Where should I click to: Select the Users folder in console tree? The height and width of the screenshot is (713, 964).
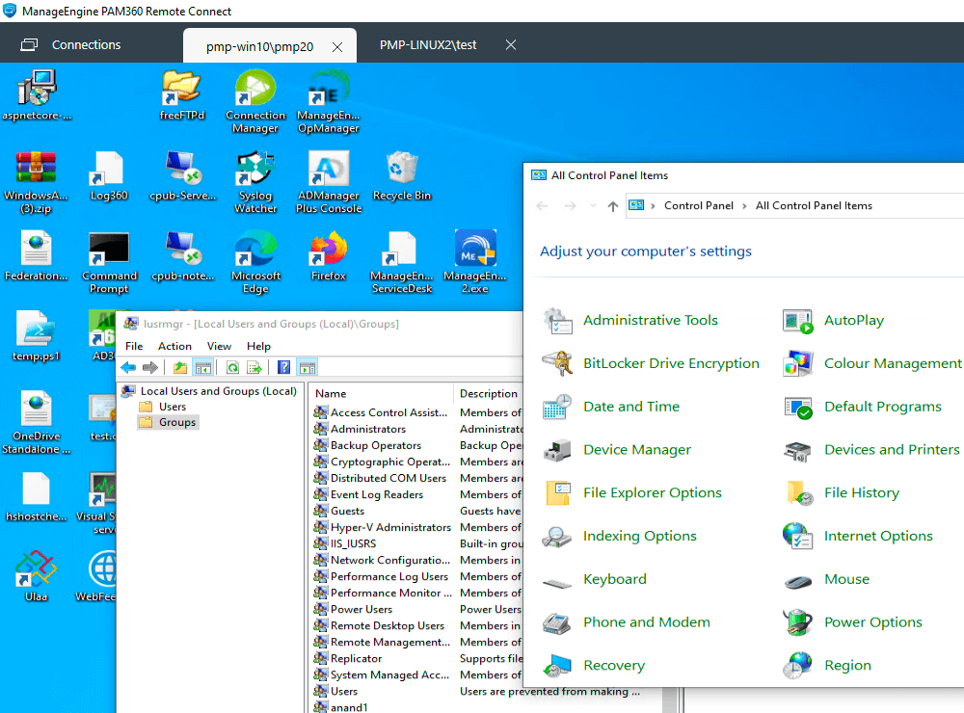tap(173, 407)
